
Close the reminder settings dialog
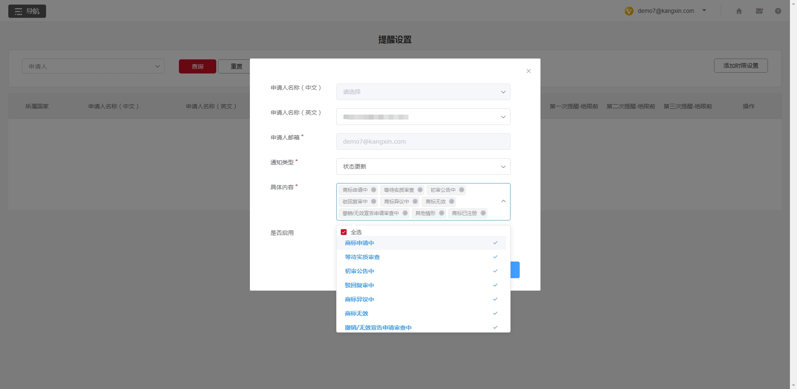tap(528, 71)
